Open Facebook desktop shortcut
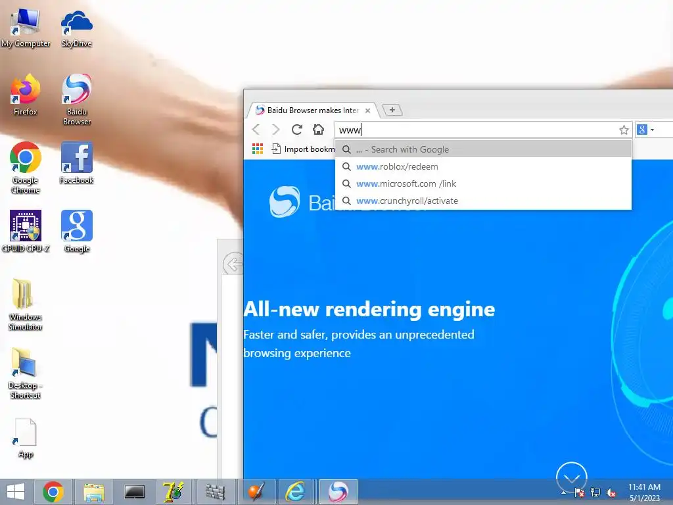 coord(76,163)
